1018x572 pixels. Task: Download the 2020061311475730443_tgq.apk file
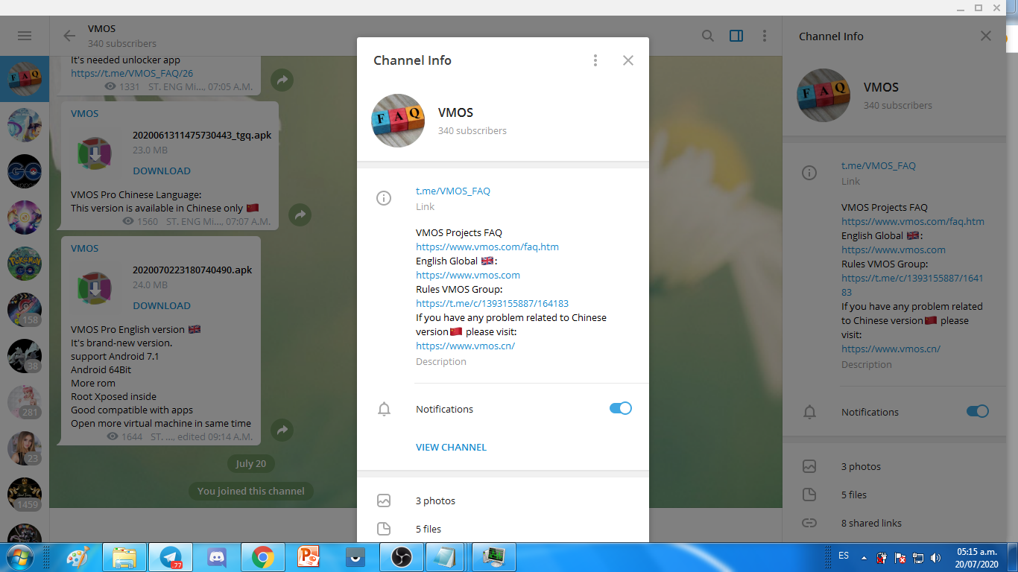pyautogui.click(x=162, y=171)
